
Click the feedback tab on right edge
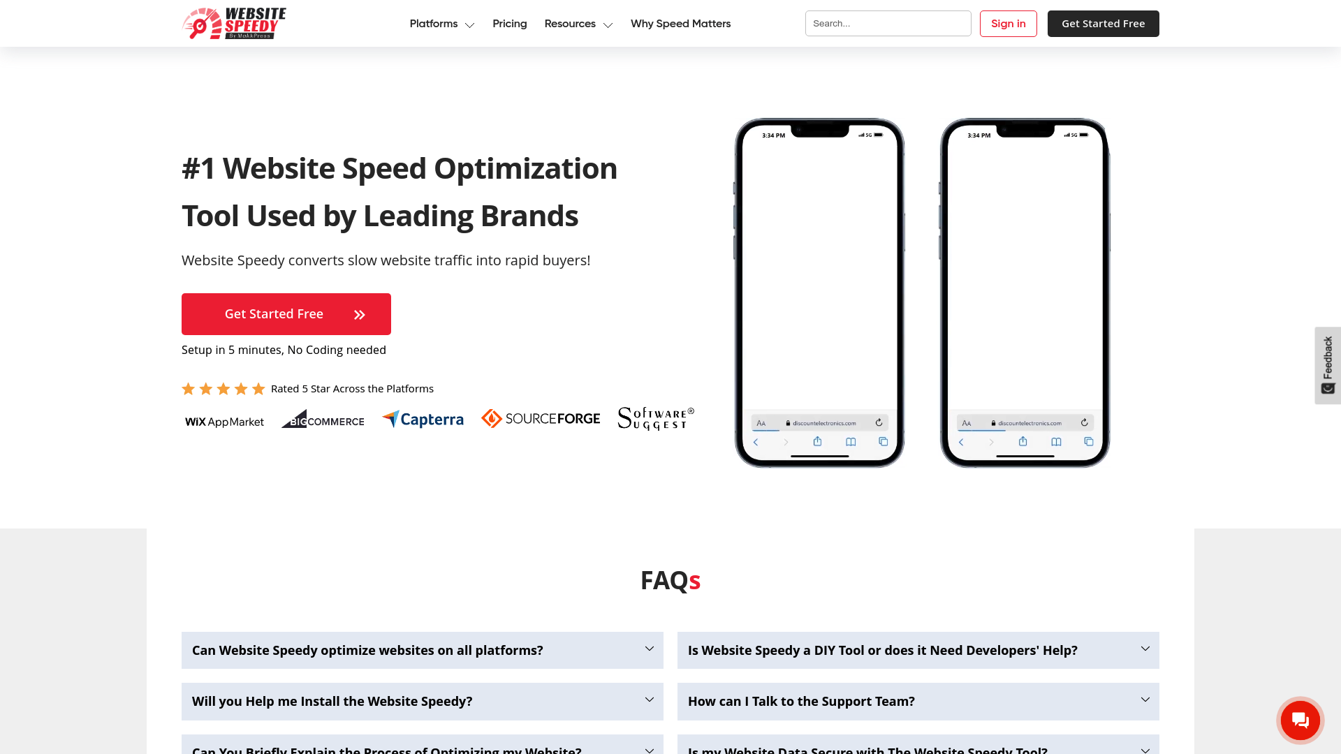coord(1327,364)
